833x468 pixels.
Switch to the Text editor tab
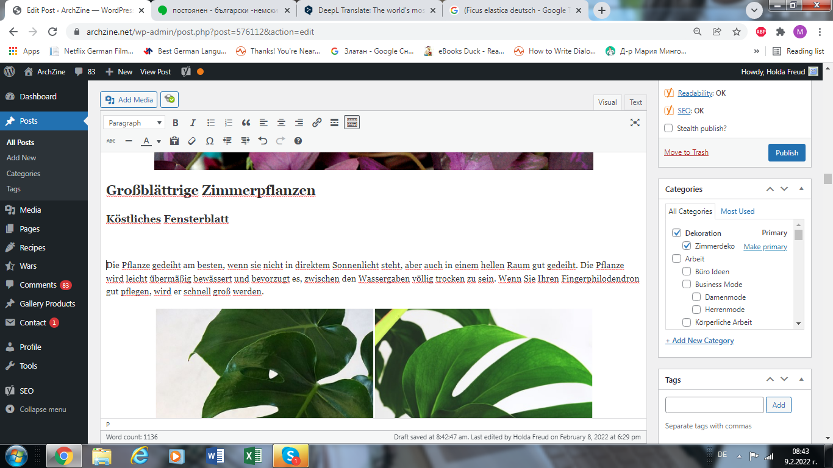[x=635, y=102]
